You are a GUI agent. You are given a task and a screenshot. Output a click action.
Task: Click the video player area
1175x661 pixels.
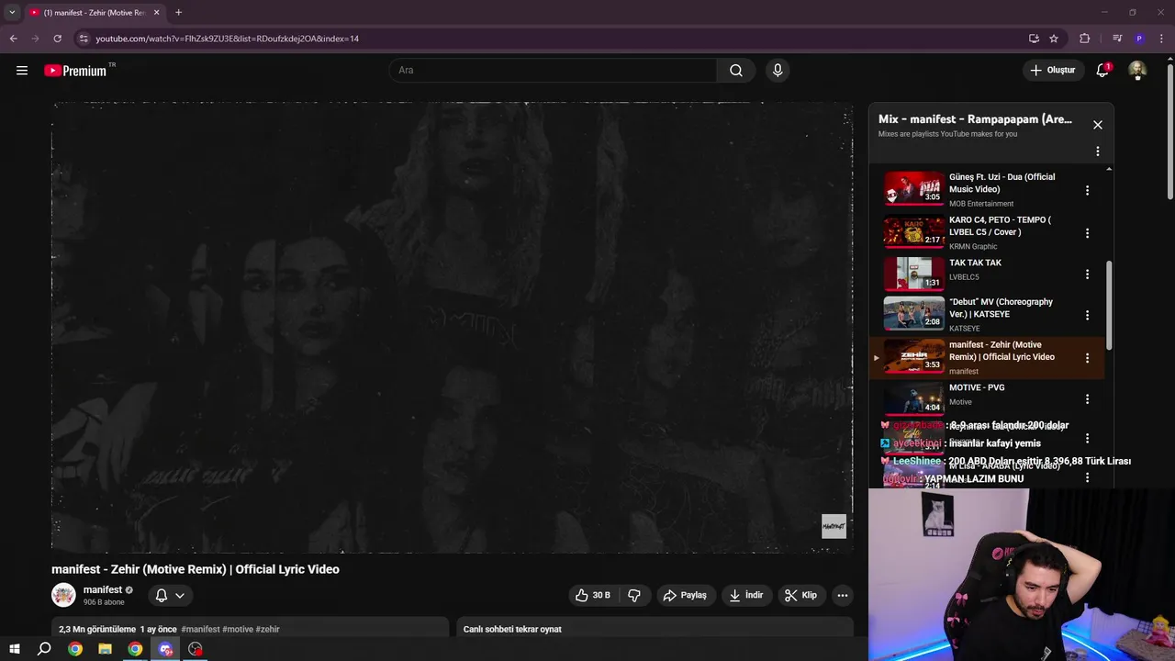point(453,328)
